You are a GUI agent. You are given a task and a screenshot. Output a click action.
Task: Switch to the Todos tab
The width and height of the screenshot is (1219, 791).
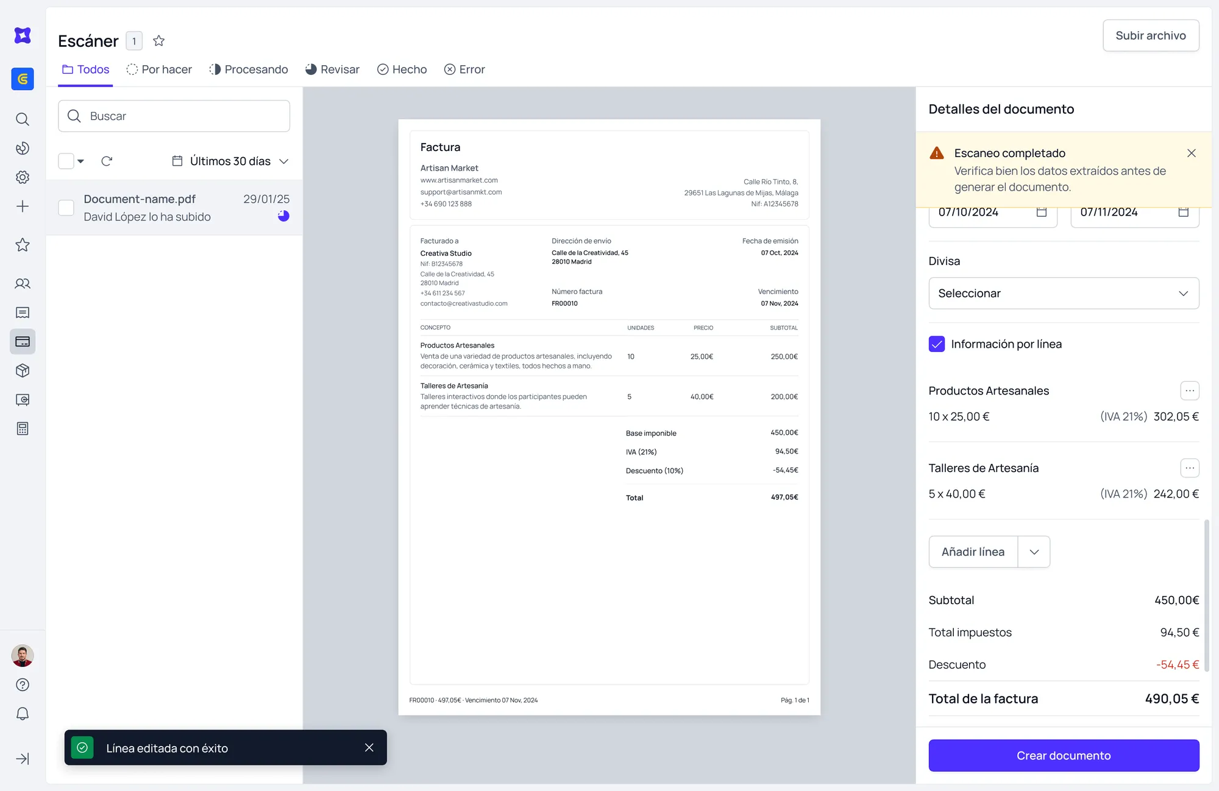[x=85, y=69]
